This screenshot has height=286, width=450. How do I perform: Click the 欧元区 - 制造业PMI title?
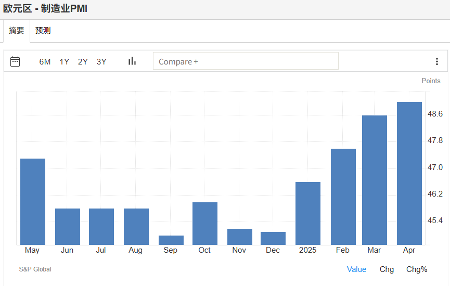coord(45,9)
